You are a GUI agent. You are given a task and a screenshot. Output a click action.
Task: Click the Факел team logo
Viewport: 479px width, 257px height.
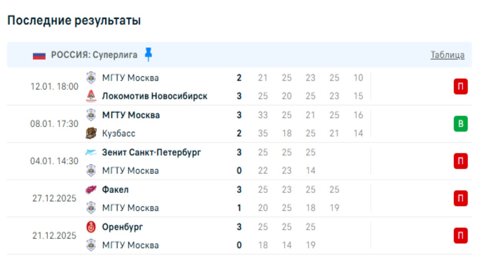(91, 190)
